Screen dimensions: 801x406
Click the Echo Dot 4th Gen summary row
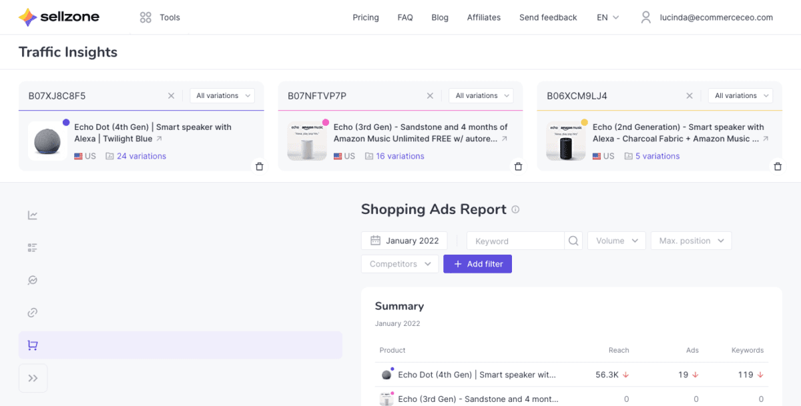pyautogui.click(x=571, y=375)
